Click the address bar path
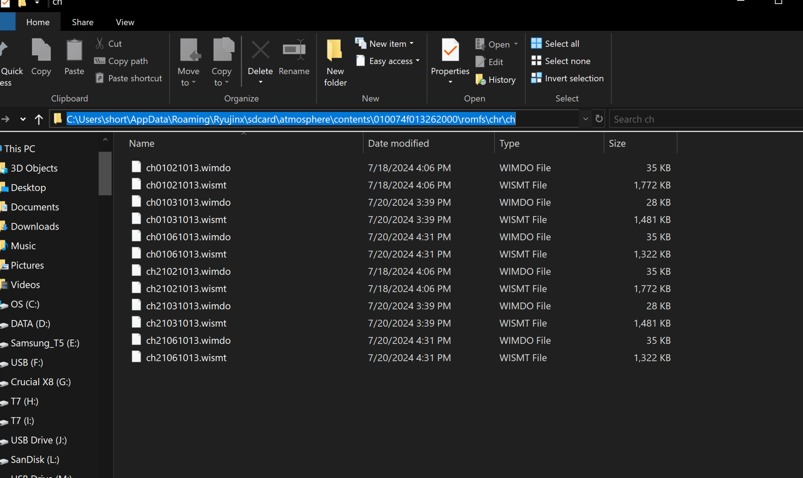 pyautogui.click(x=291, y=119)
